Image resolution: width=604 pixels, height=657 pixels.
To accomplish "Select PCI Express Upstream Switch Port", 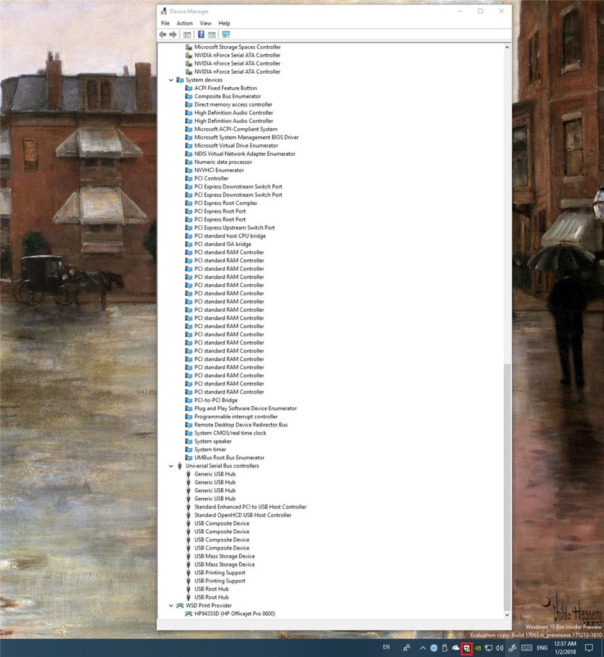I will 234,228.
